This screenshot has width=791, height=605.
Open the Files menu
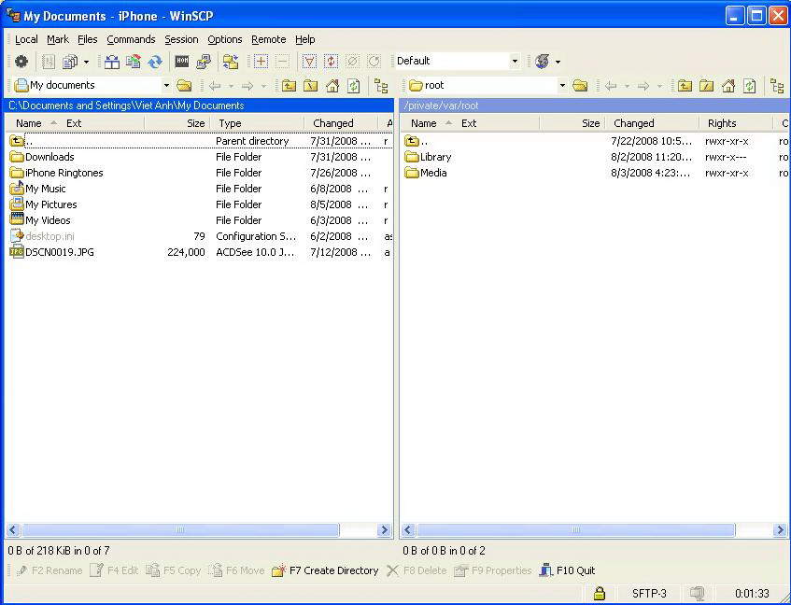click(x=87, y=39)
